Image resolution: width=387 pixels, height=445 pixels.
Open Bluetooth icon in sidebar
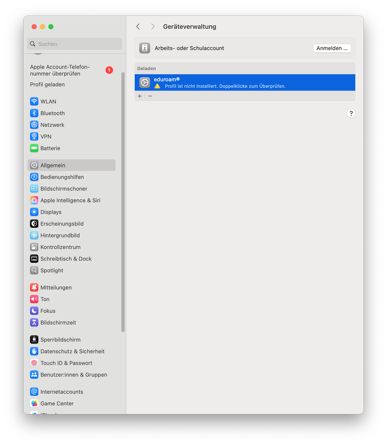tap(34, 113)
